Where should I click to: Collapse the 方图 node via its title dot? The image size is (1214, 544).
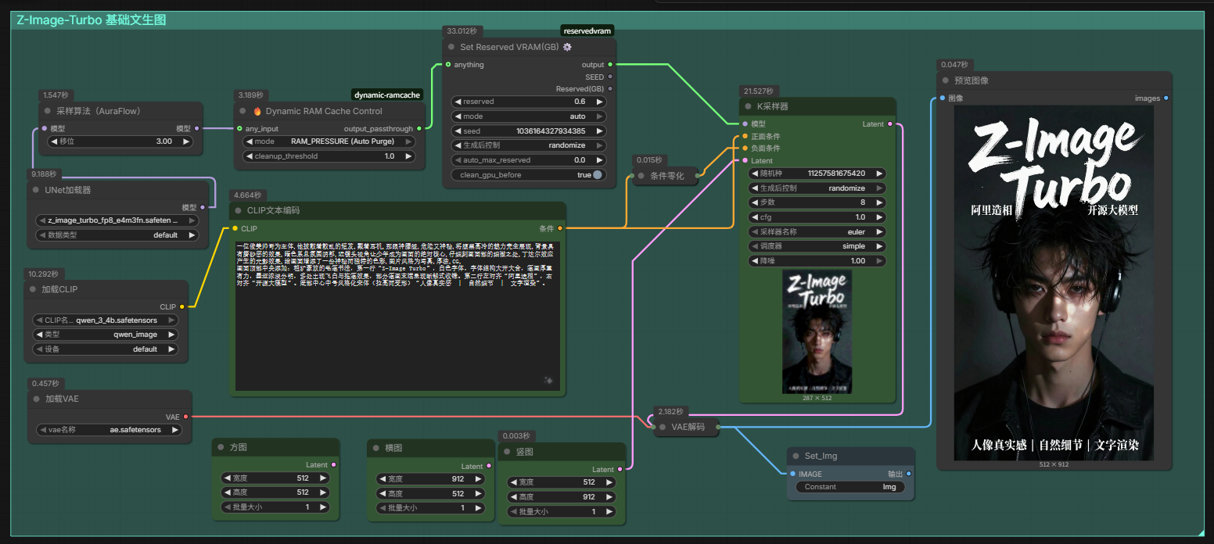pos(220,447)
